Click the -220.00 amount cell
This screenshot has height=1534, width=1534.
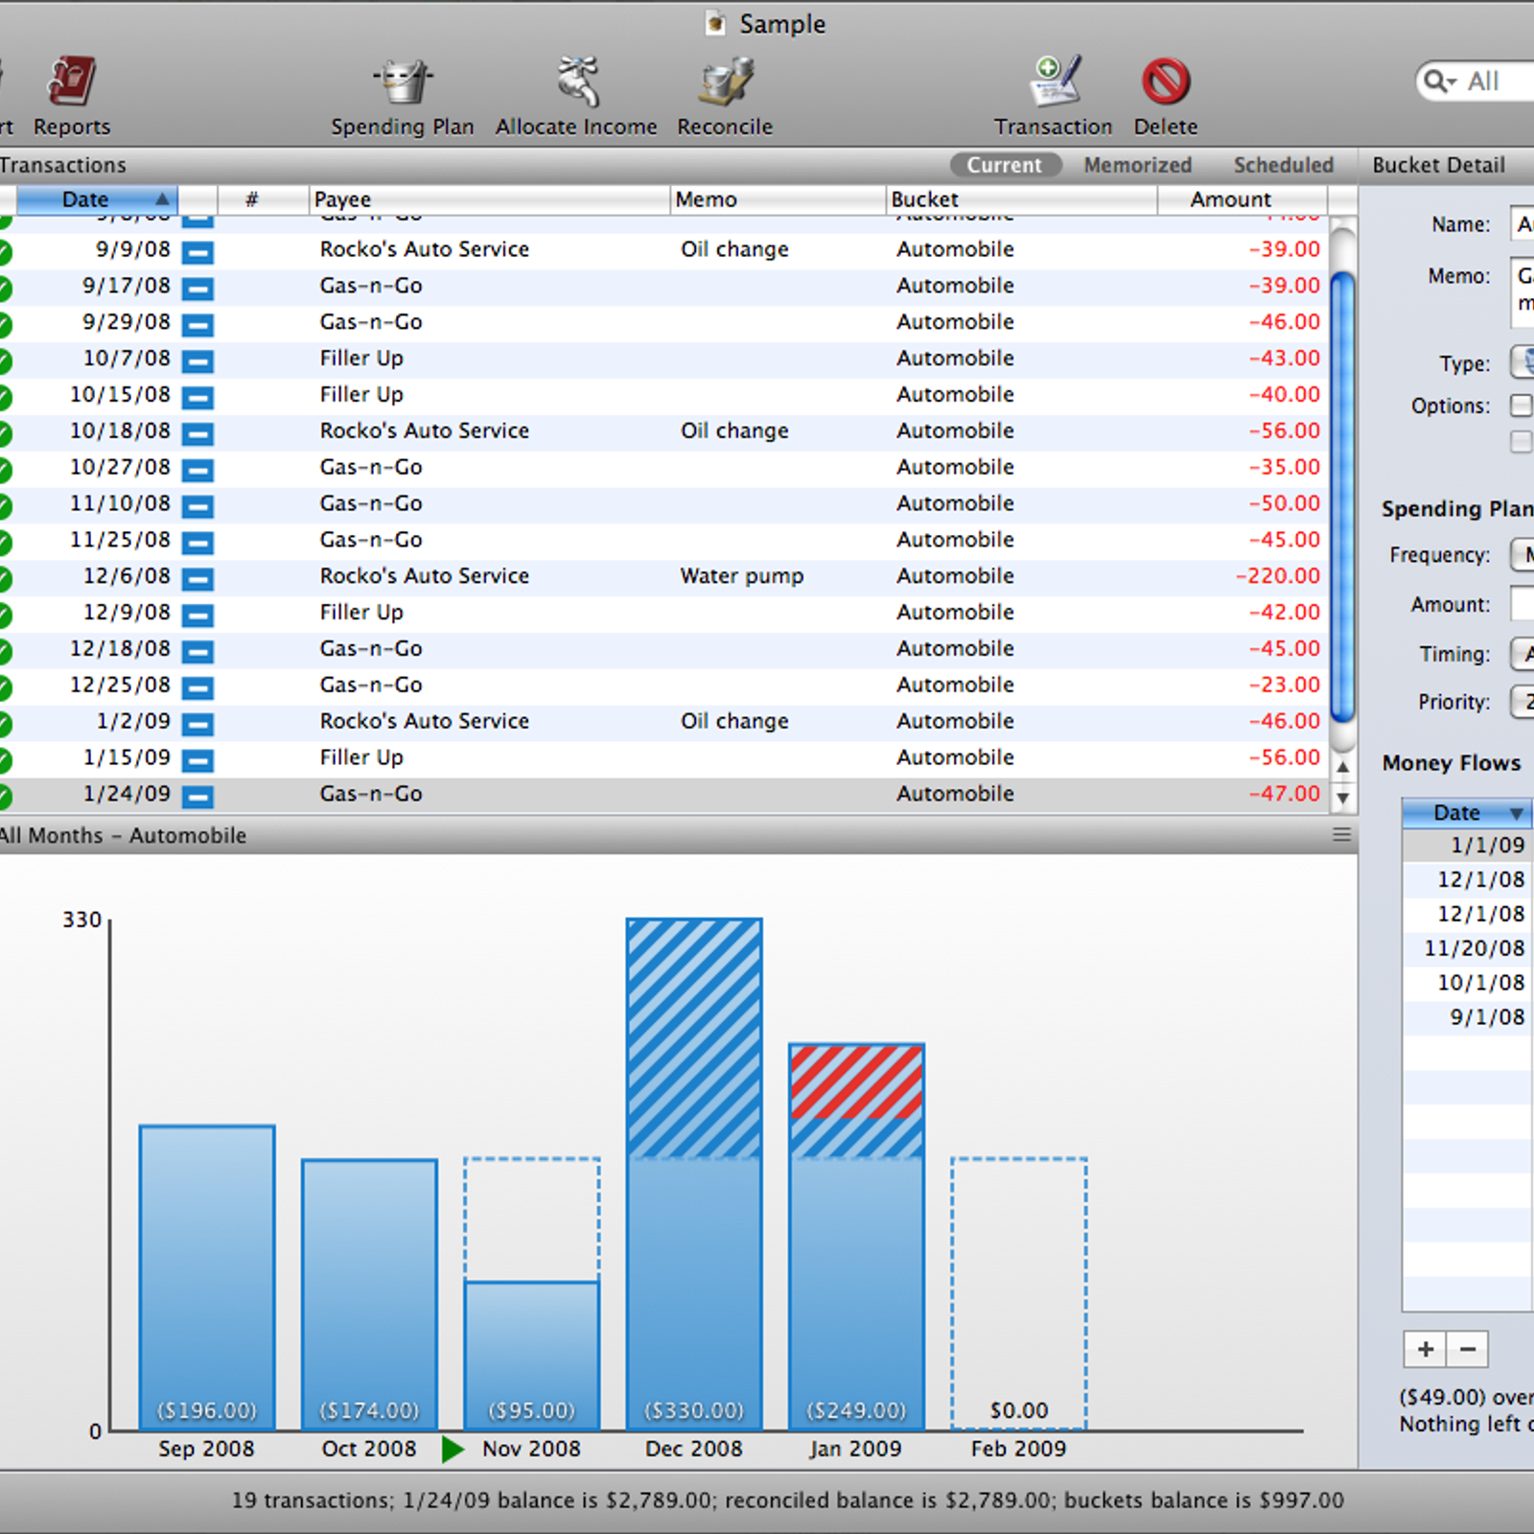point(1278,576)
